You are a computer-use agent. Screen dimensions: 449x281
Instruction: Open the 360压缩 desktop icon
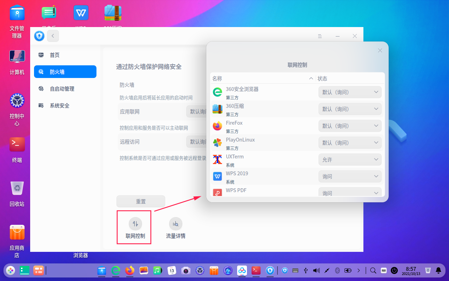click(113, 13)
